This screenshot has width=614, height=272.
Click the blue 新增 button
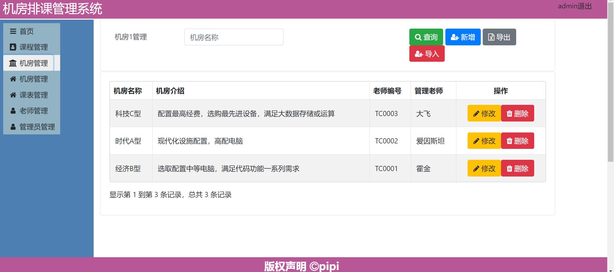click(x=463, y=37)
